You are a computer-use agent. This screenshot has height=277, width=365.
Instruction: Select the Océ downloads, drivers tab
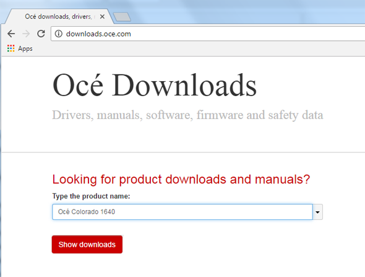coord(58,17)
